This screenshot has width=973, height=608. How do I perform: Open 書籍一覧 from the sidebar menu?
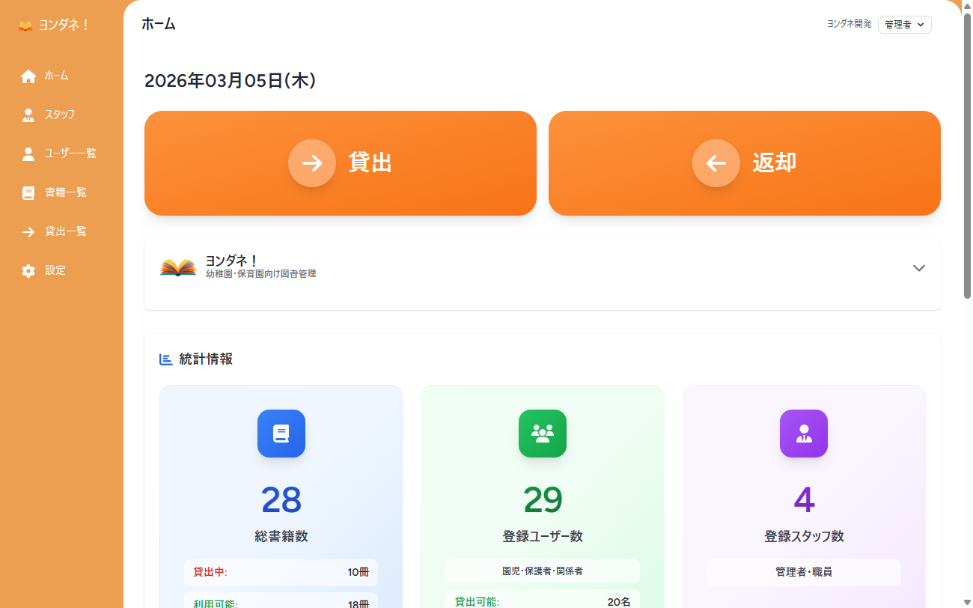coord(66,192)
